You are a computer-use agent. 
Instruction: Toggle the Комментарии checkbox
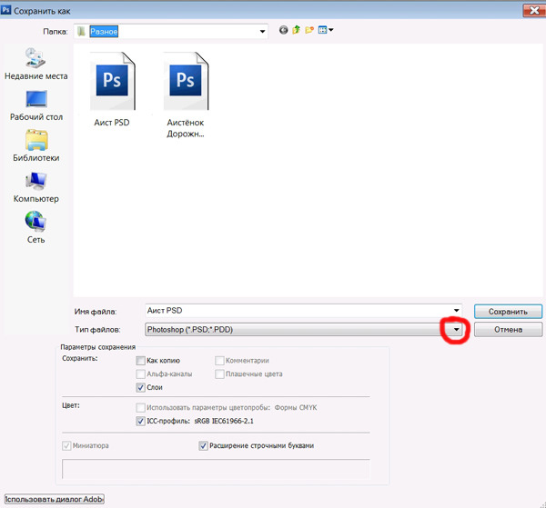219,361
